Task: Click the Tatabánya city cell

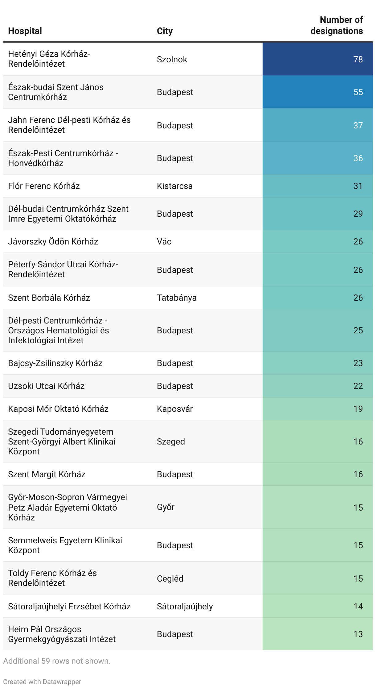Action: click(177, 298)
